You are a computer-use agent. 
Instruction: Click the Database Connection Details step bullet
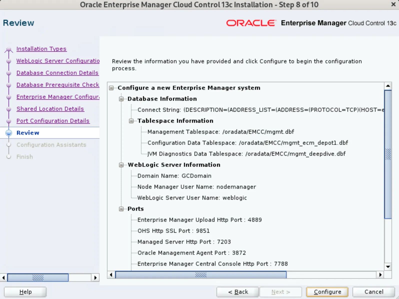pyautogui.click(x=9, y=73)
